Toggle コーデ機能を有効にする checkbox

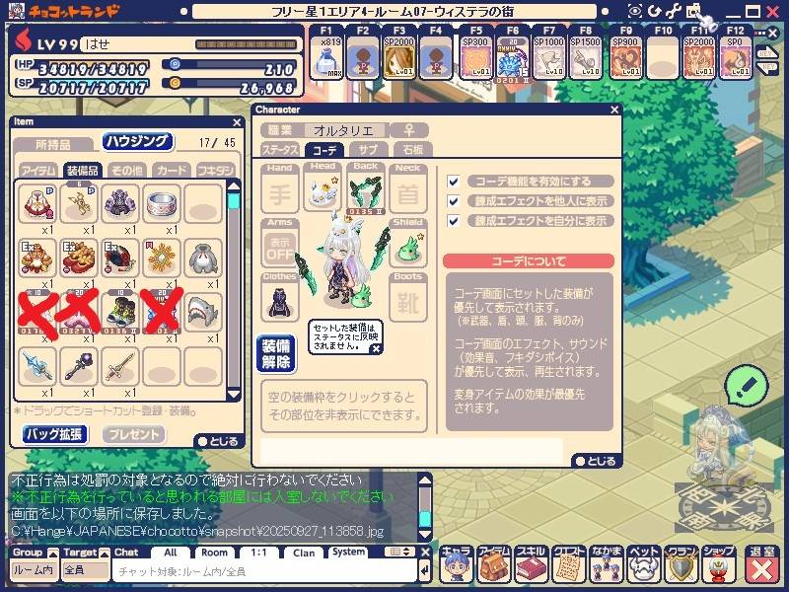(454, 182)
